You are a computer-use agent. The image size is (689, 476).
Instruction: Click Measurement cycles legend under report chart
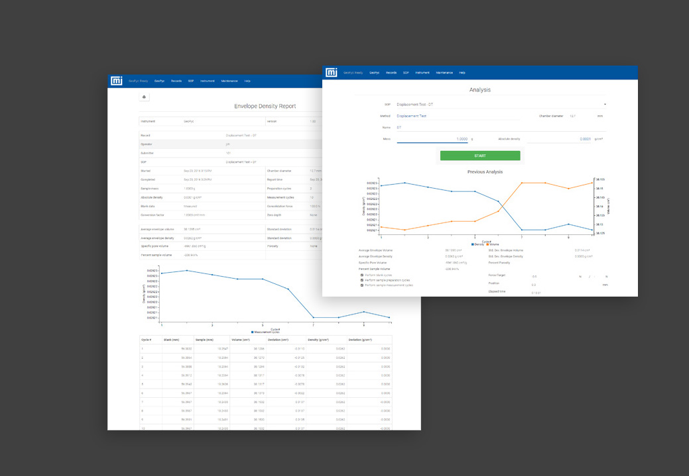[265, 332]
